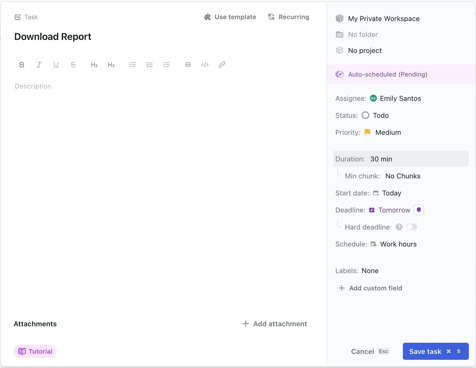Choose a folder from No folder

click(363, 35)
